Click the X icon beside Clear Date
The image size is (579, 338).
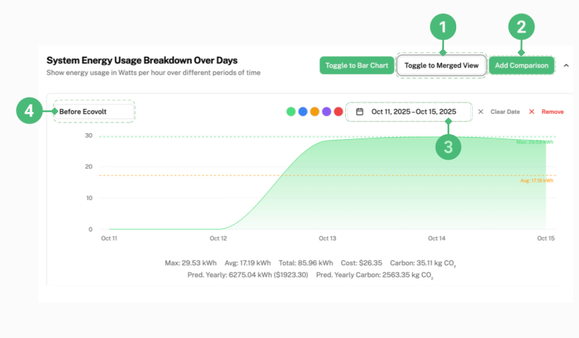click(x=480, y=111)
